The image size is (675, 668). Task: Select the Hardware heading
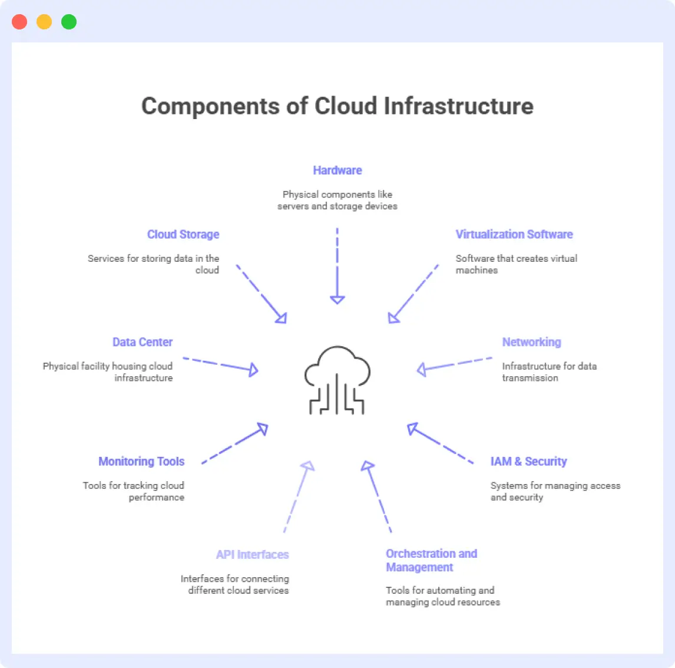coord(337,170)
